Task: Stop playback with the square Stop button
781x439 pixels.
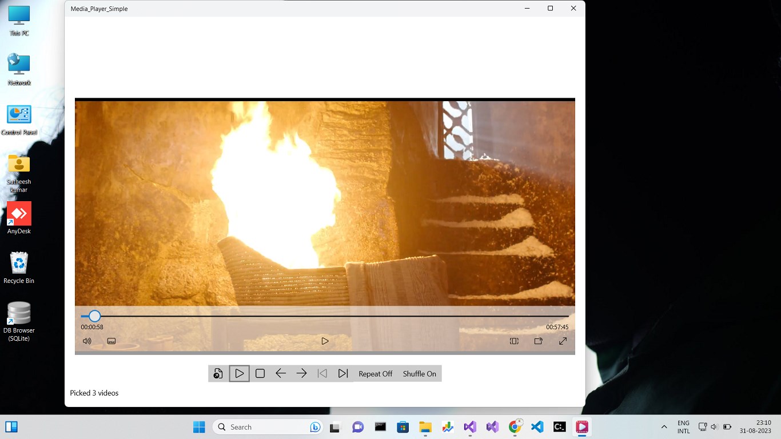Action: coord(260,374)
